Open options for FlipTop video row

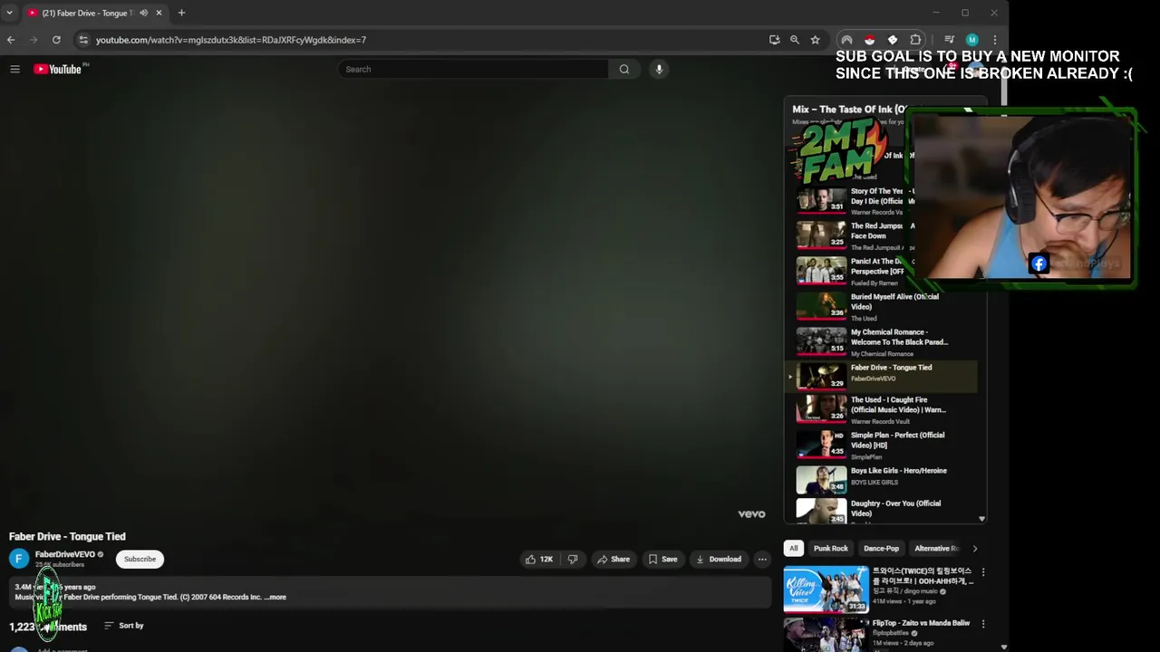(982, 624)
